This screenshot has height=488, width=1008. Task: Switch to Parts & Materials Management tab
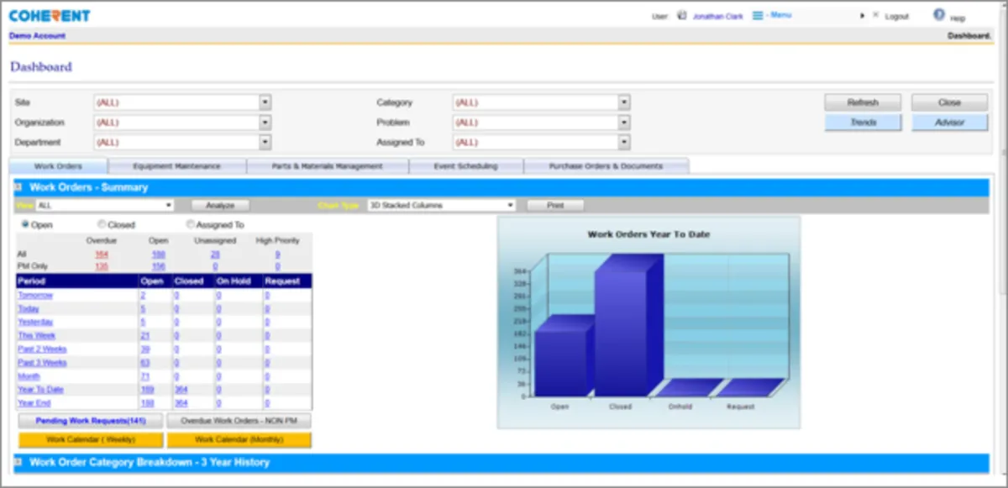328,166
